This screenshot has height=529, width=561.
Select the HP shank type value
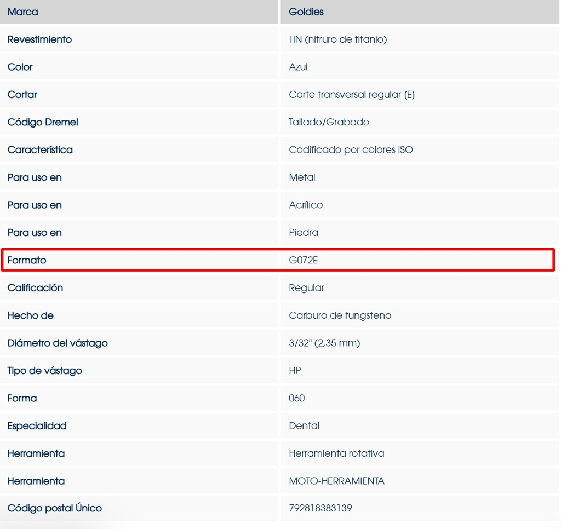(295, 371)
